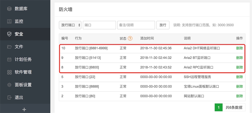Click the security shield icon
This screenshot has width=252, height=113.
tap(9, 34)
